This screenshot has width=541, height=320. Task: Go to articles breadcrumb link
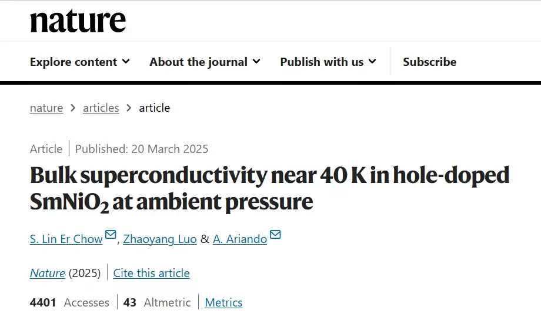(x=101, y=108)
